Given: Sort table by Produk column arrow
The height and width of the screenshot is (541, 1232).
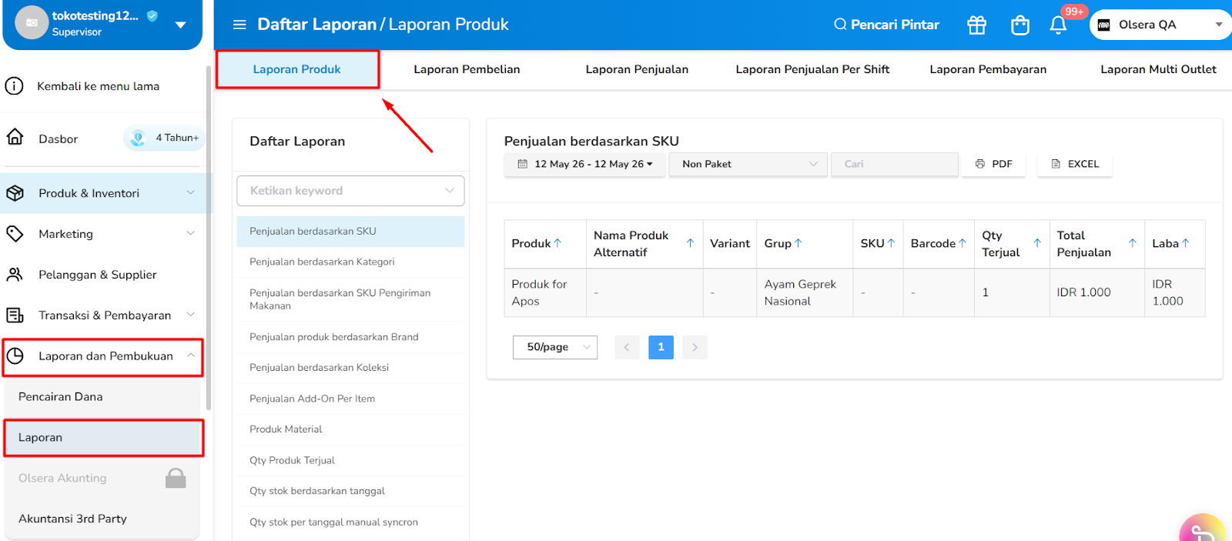Looking at the screenshot, I should pyautogui.click(x=557, y=243).
